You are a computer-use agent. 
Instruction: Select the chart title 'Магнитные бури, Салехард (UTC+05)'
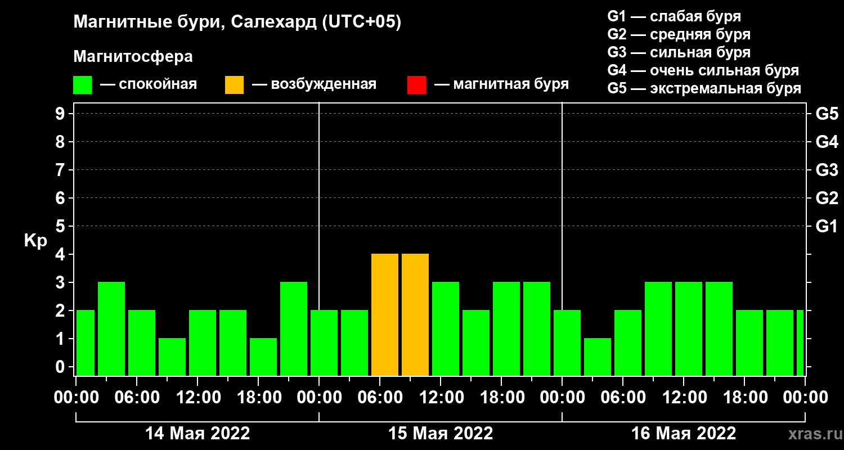tap(237, 22)
